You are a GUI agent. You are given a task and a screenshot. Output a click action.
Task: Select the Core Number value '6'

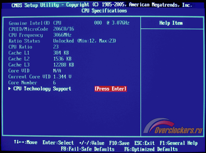point(54,83)
